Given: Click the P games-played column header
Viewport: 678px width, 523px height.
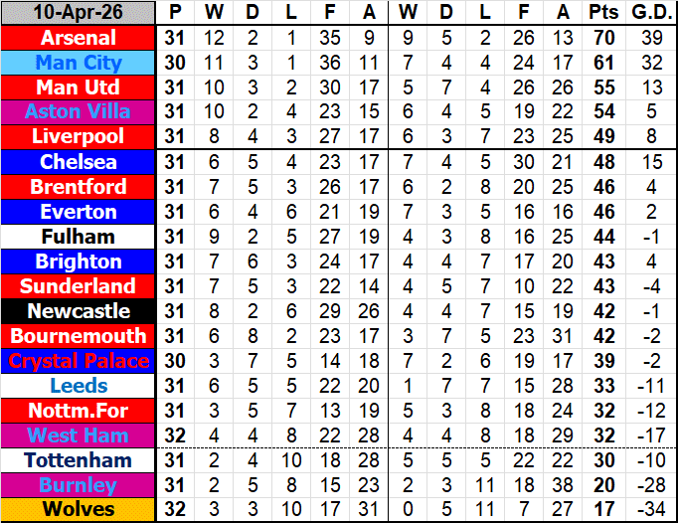Looking at the screenshot, I should click(x=175, y=13).
